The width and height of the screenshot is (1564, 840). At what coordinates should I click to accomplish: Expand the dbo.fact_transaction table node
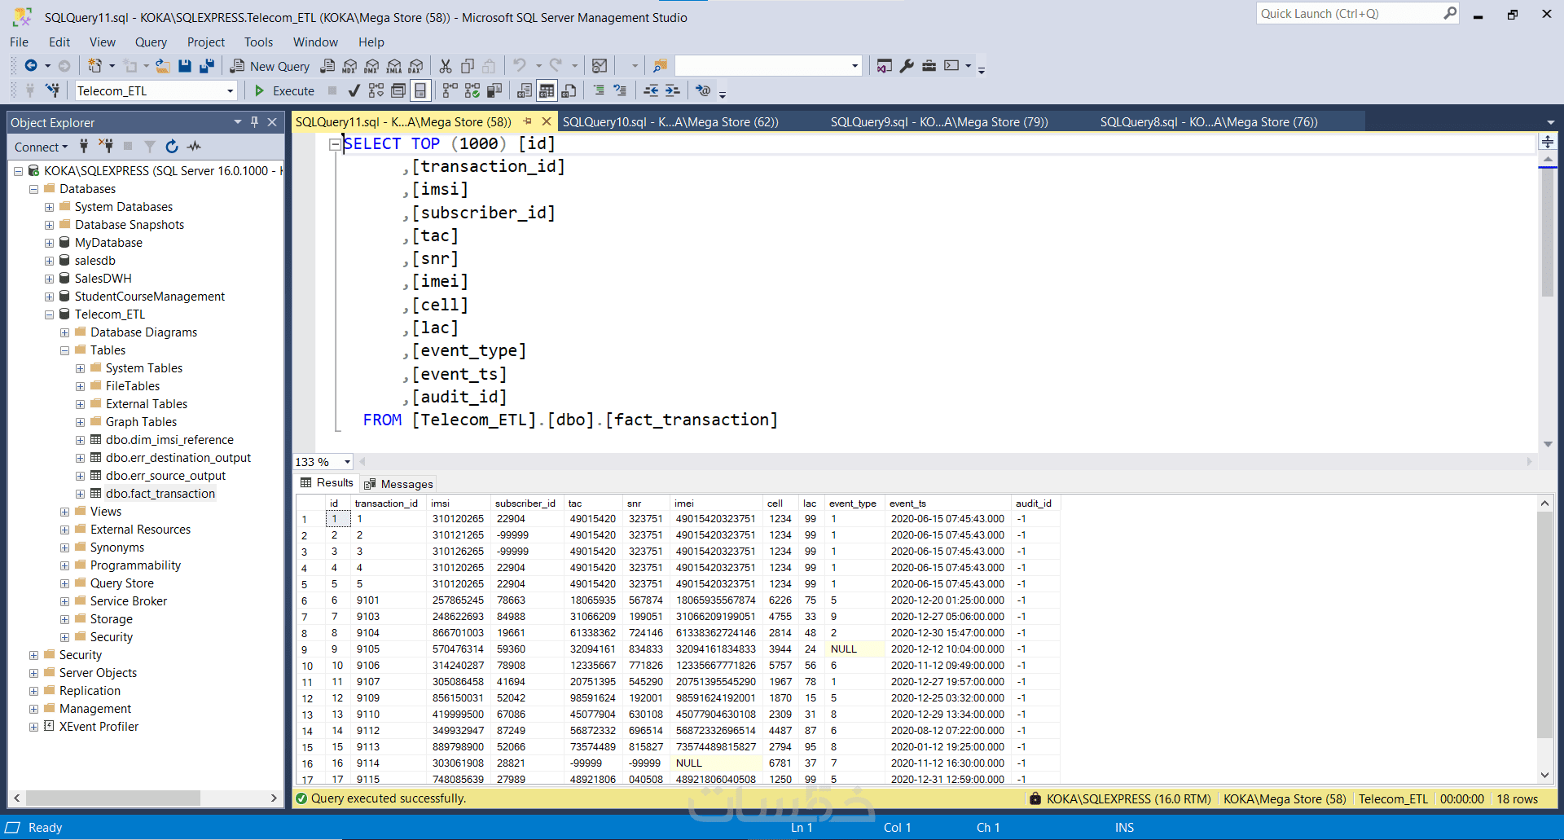tap(80, 494)
